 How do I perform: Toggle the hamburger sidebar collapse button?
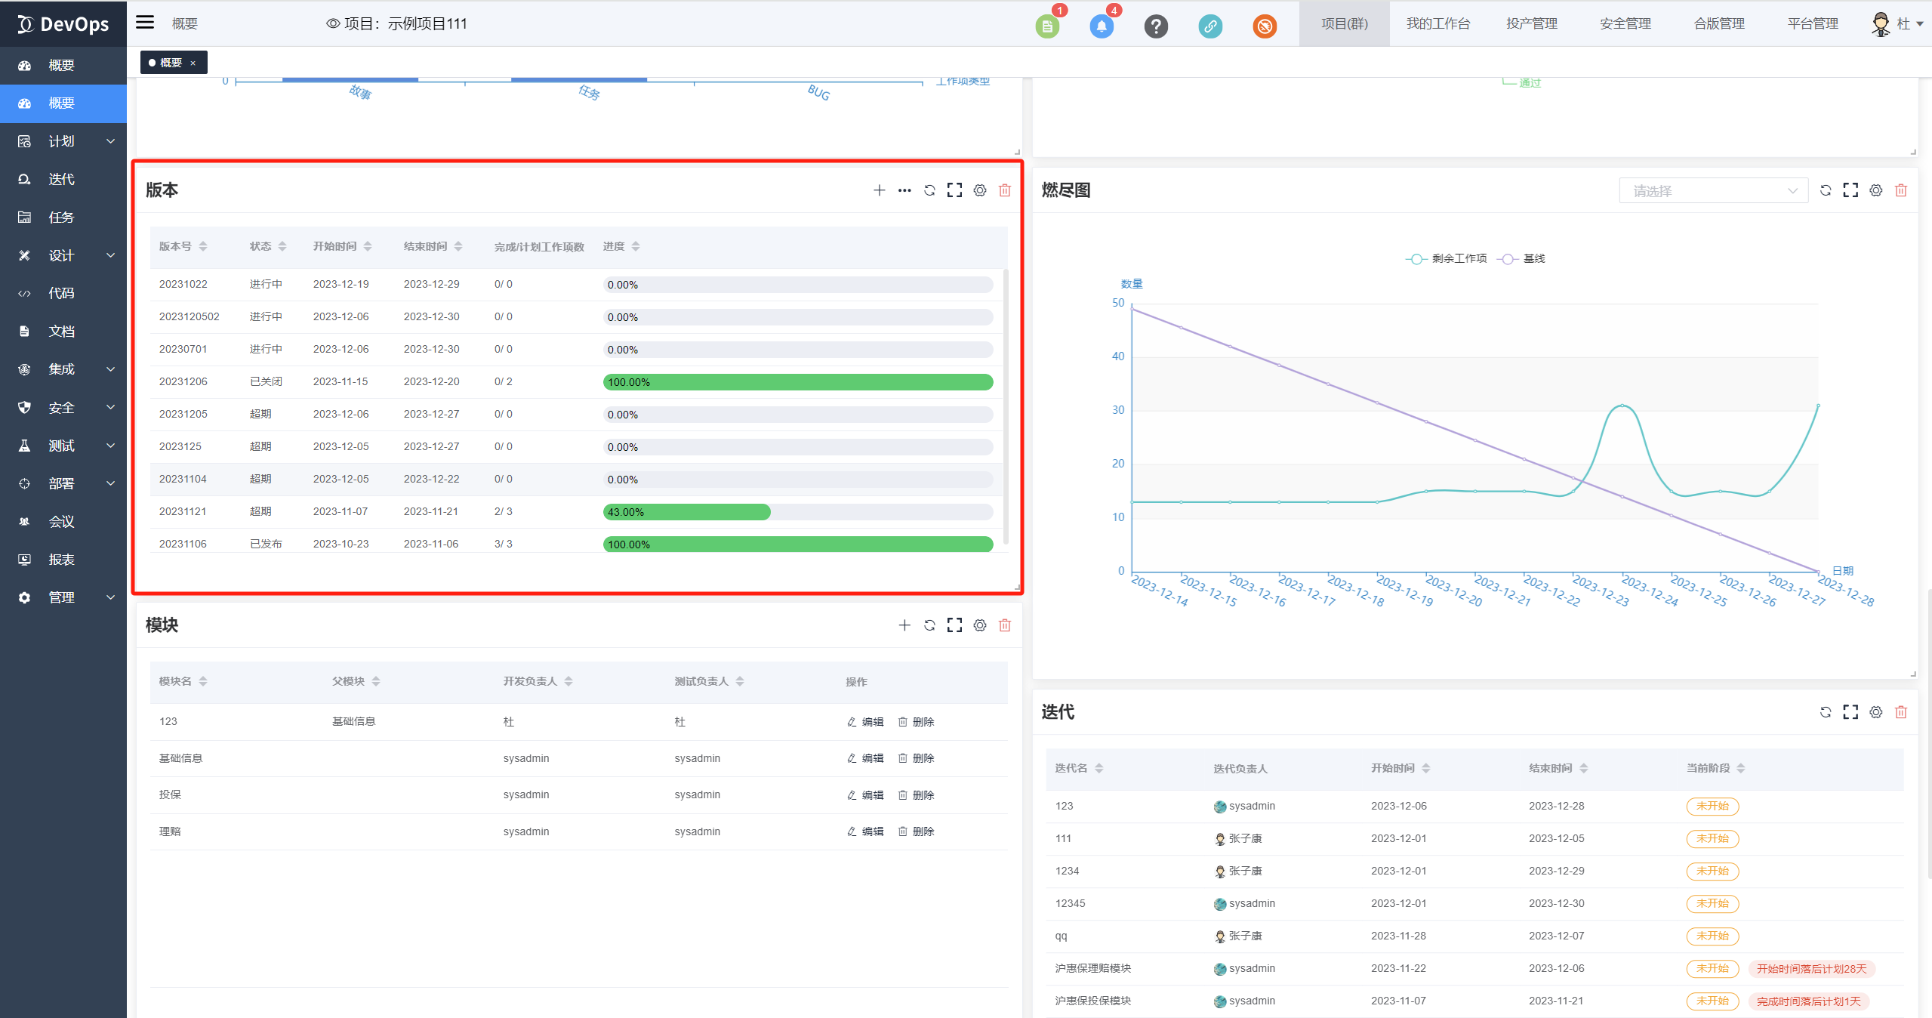(145, 23)
